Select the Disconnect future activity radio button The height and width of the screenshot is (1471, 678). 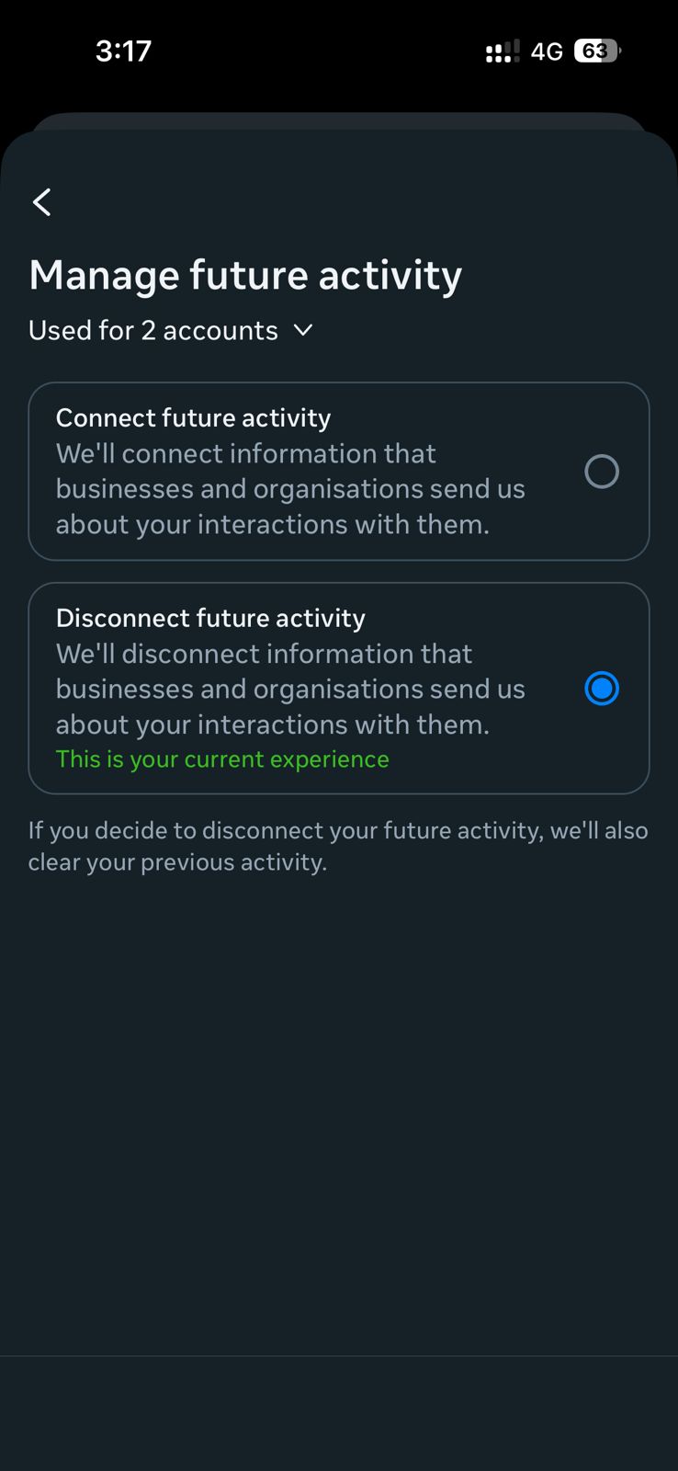[x=602, y=689]
